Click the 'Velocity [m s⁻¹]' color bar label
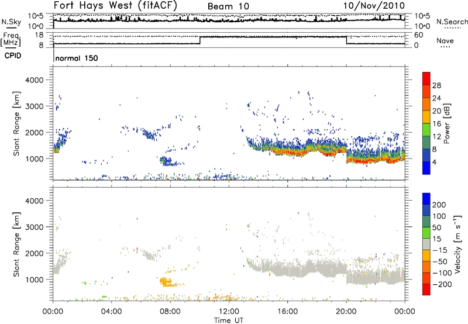The image size is (468, 324). click(457, 244)
